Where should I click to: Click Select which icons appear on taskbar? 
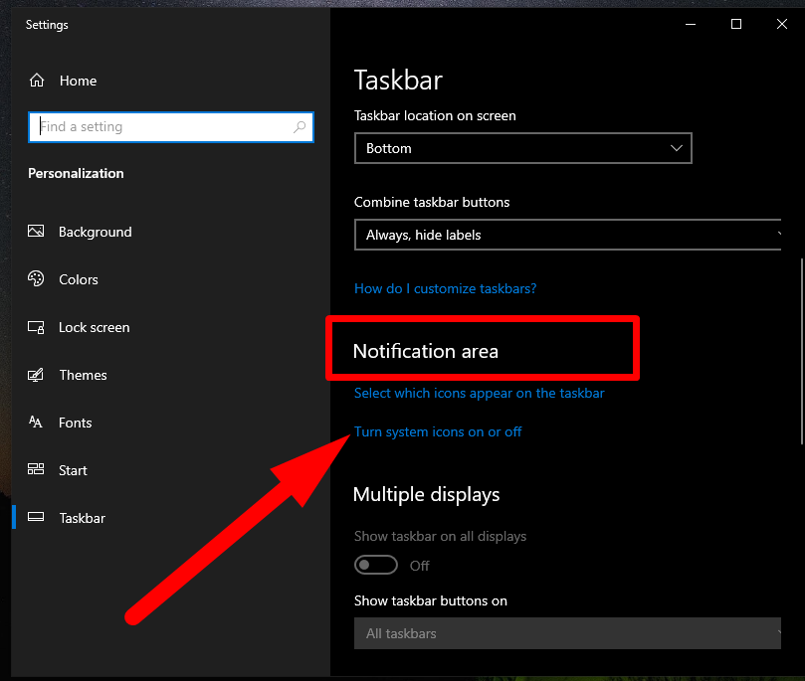coord(479,394)
